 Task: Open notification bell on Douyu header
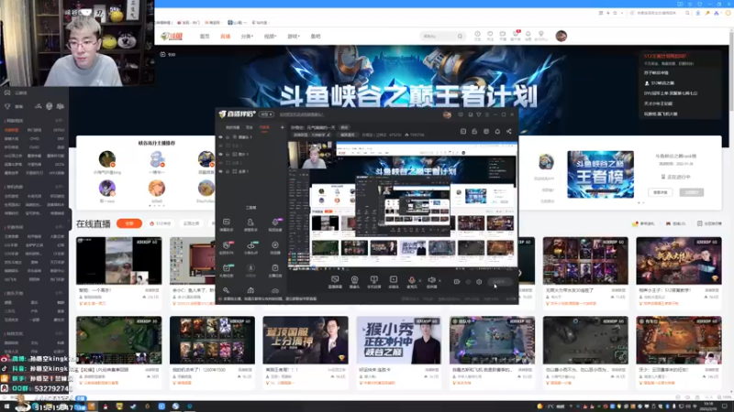528,36
